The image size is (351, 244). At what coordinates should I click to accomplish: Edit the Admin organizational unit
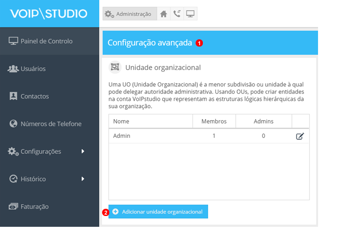click(300, 136)
